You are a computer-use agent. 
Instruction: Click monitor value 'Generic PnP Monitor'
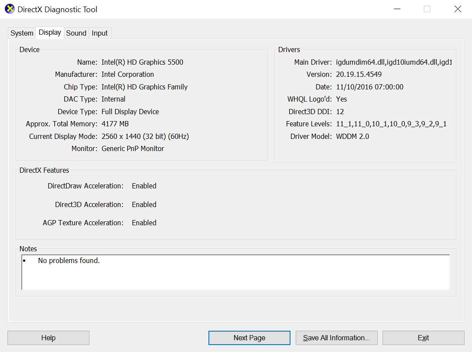pyautogui.click(x=133, y=148)
